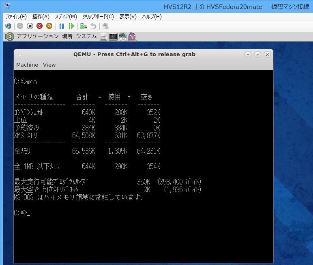Open the ヘルプ(H) menu
This screenshot has width=313, height=265.
152,17
